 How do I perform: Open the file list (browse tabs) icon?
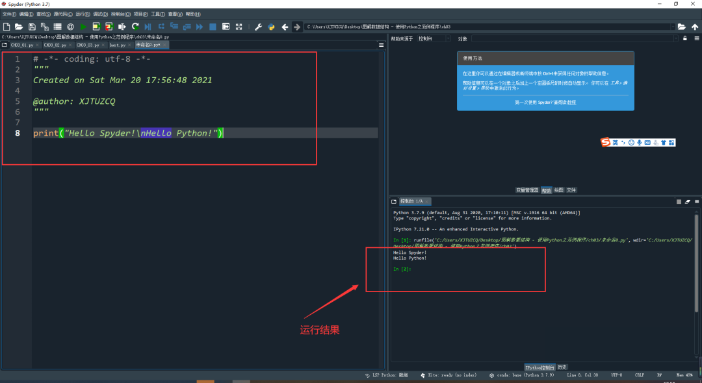tap(58, 27)
